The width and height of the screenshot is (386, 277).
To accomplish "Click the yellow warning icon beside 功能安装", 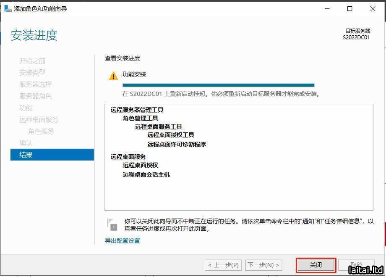I will click(113, 76).
